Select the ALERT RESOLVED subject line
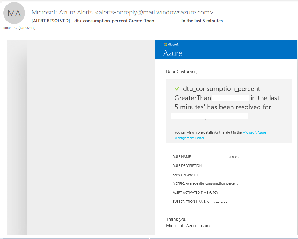298x239 pixels. coord(127,21)
